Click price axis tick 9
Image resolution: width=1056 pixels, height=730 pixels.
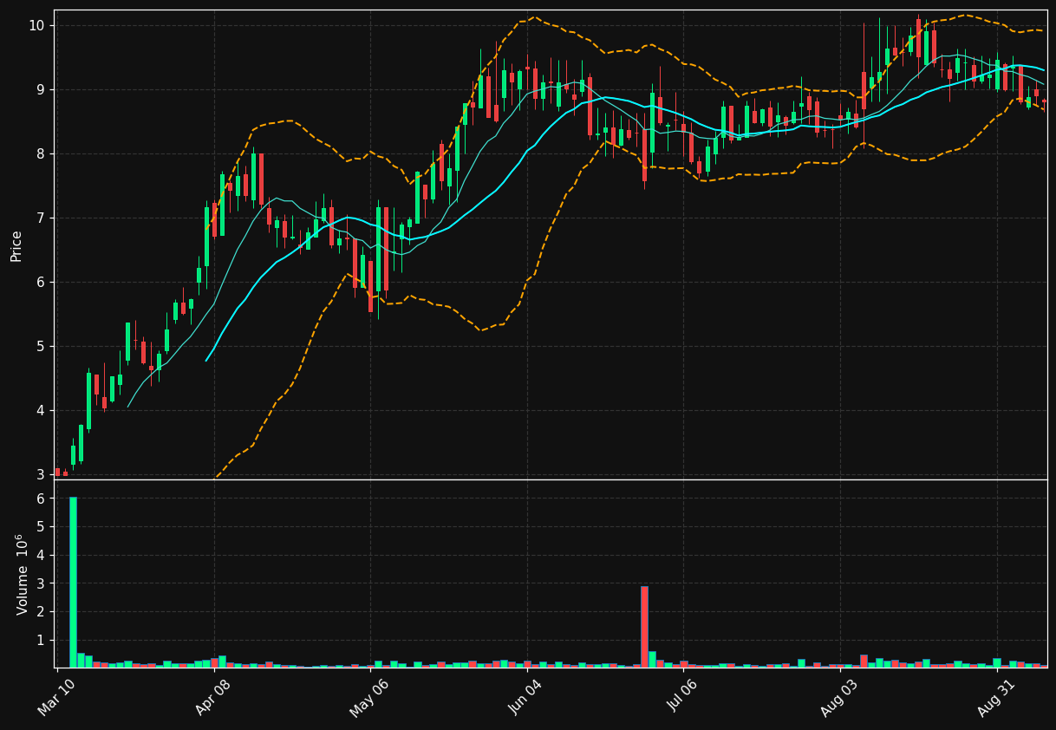point(40,90)
